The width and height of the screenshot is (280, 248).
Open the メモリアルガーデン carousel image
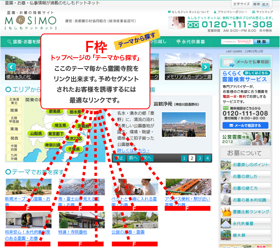pyautogui.click(x=188, y=67)
